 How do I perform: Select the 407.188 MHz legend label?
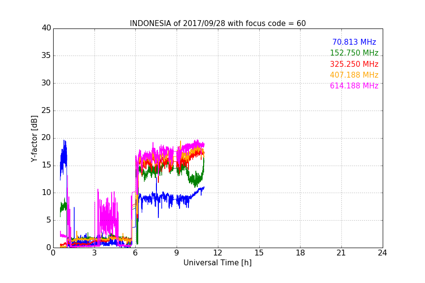[354, 75]
